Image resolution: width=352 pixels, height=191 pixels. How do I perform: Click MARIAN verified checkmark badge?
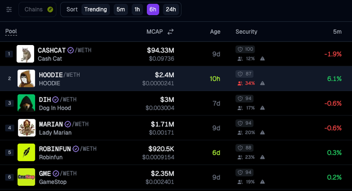[68, 124]
